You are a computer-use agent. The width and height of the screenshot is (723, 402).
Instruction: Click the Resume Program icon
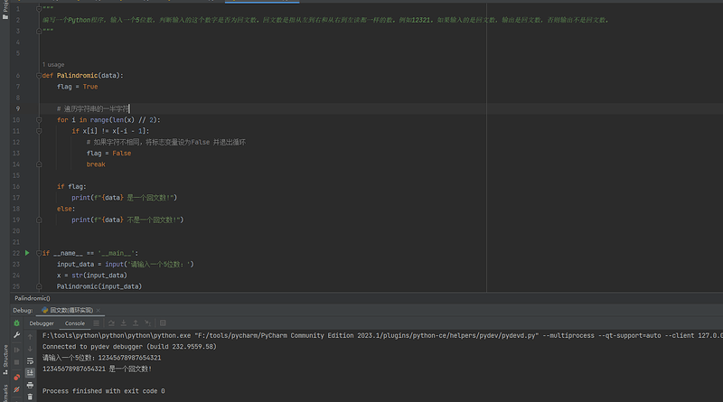(x=16, y=350)
